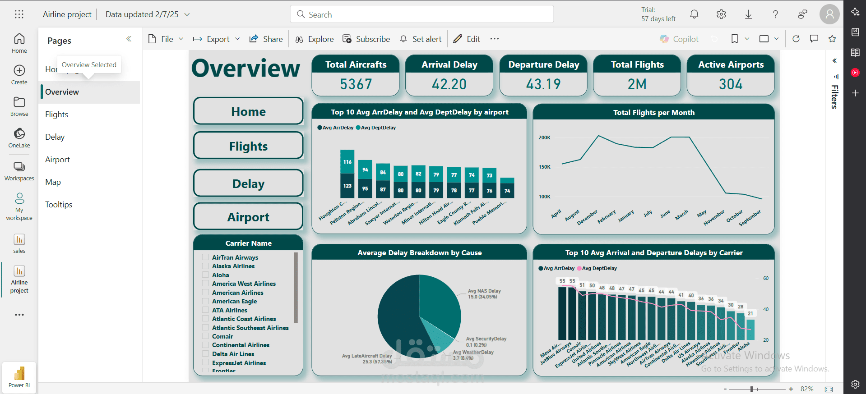Select the Delay page in Pages list
This screenshot has height=394, width=866.
(x=89, y=137)
